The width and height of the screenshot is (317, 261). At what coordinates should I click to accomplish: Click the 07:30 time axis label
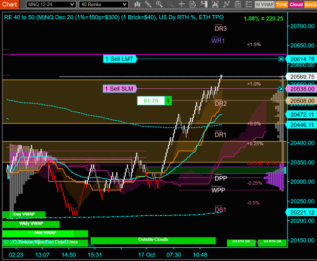173,255
